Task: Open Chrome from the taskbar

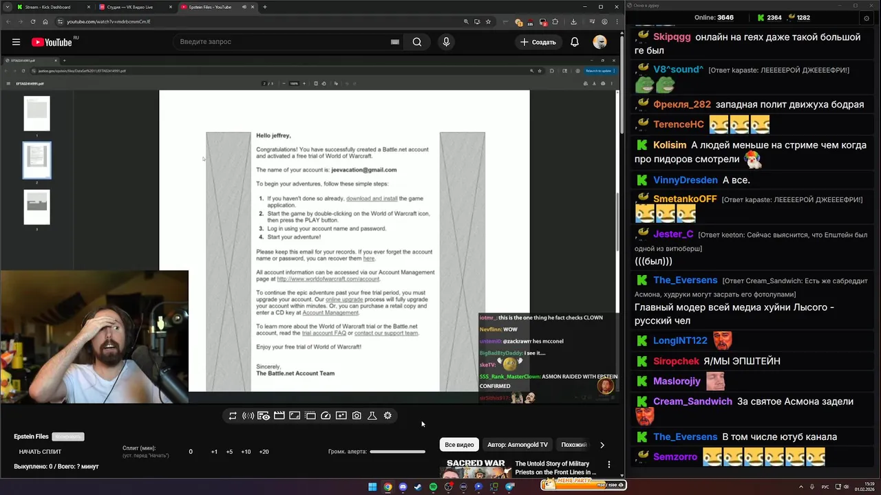Action: (x=388, y=487)
